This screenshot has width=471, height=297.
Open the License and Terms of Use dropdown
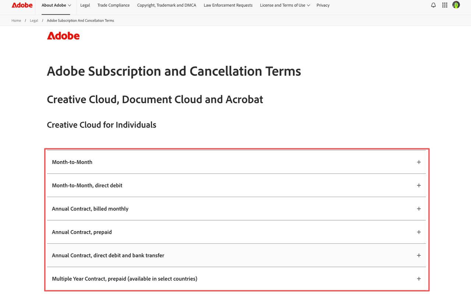pyautogui.click(x=284, y=5)
